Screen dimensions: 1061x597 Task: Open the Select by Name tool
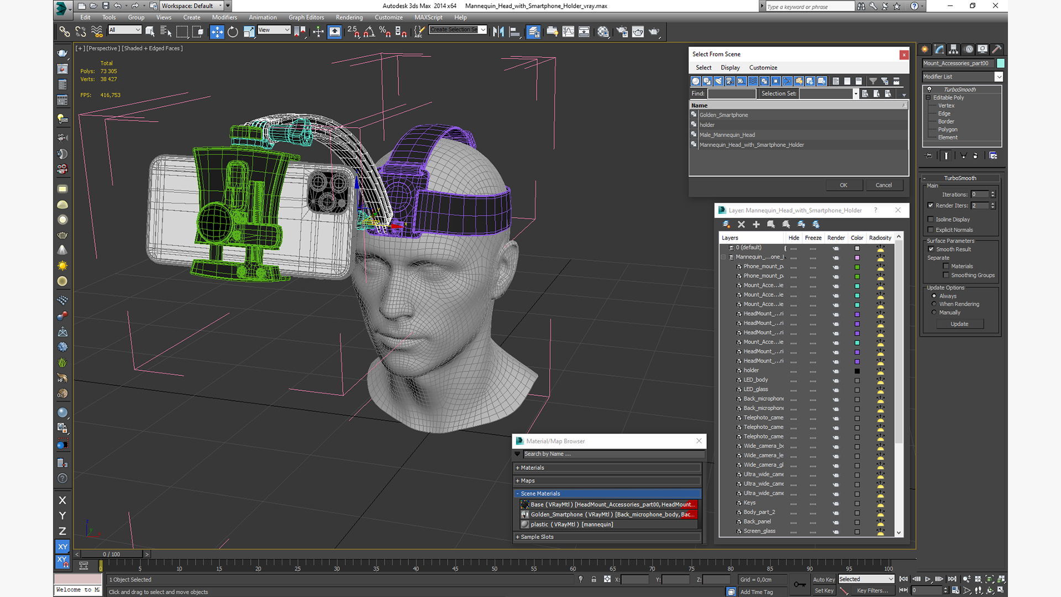[165, 32]
